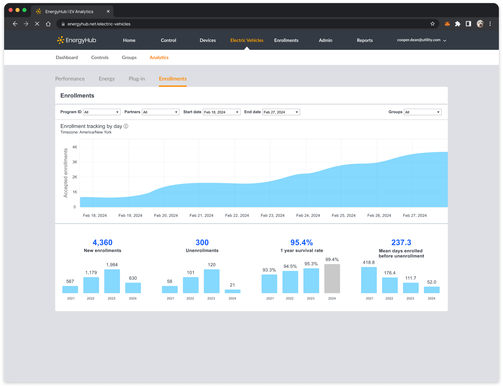This screenshot has height=387, width=503.
Task: Expand the Groups filter dropdown
Action: [422, 112]
